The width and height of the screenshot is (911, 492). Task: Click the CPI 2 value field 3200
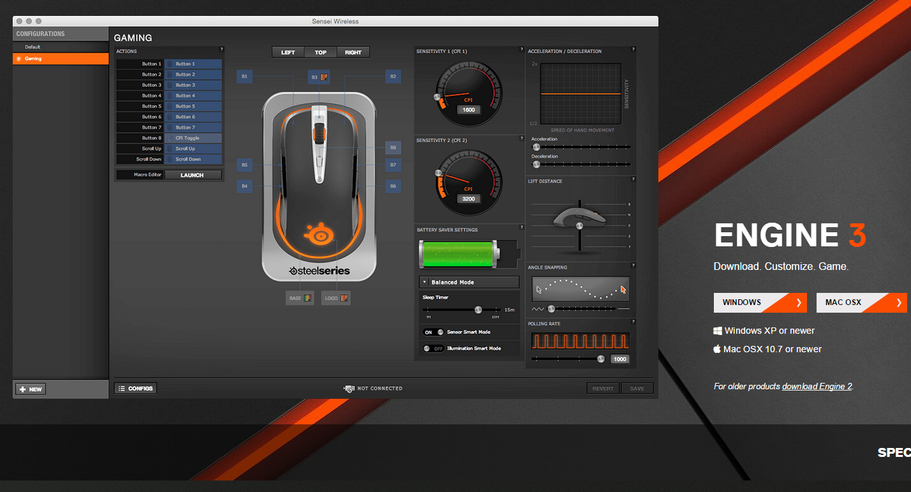tap(468, 198)
